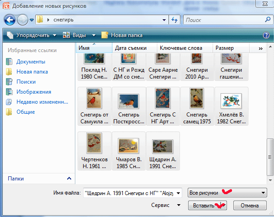This screenshot has width=274, height=217.
Task: Open Все рисунки file type dropdown
Action: pyautogui.click(x=227, y=193)
